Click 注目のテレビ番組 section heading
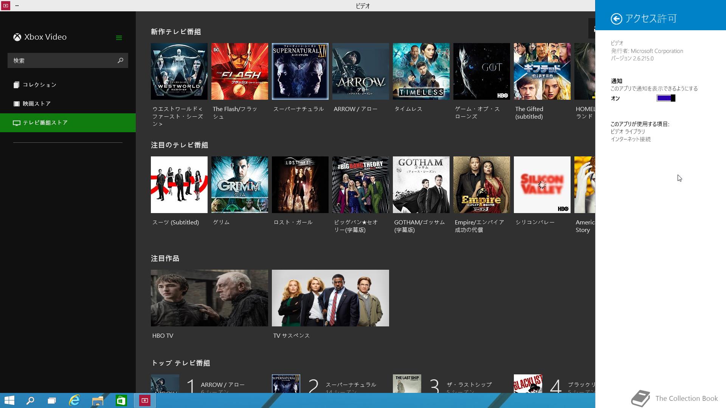 pyautogui.click(x=180, y=145)
